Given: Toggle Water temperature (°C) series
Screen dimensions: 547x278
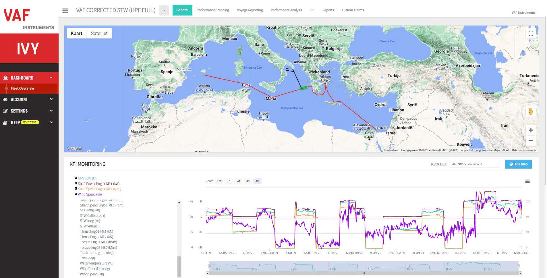Looking at the screenshot, I should tap(96, 263).
